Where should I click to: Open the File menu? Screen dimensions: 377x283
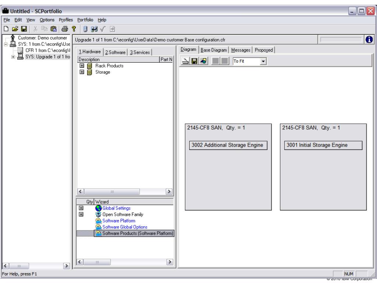(x=7, y=20)
